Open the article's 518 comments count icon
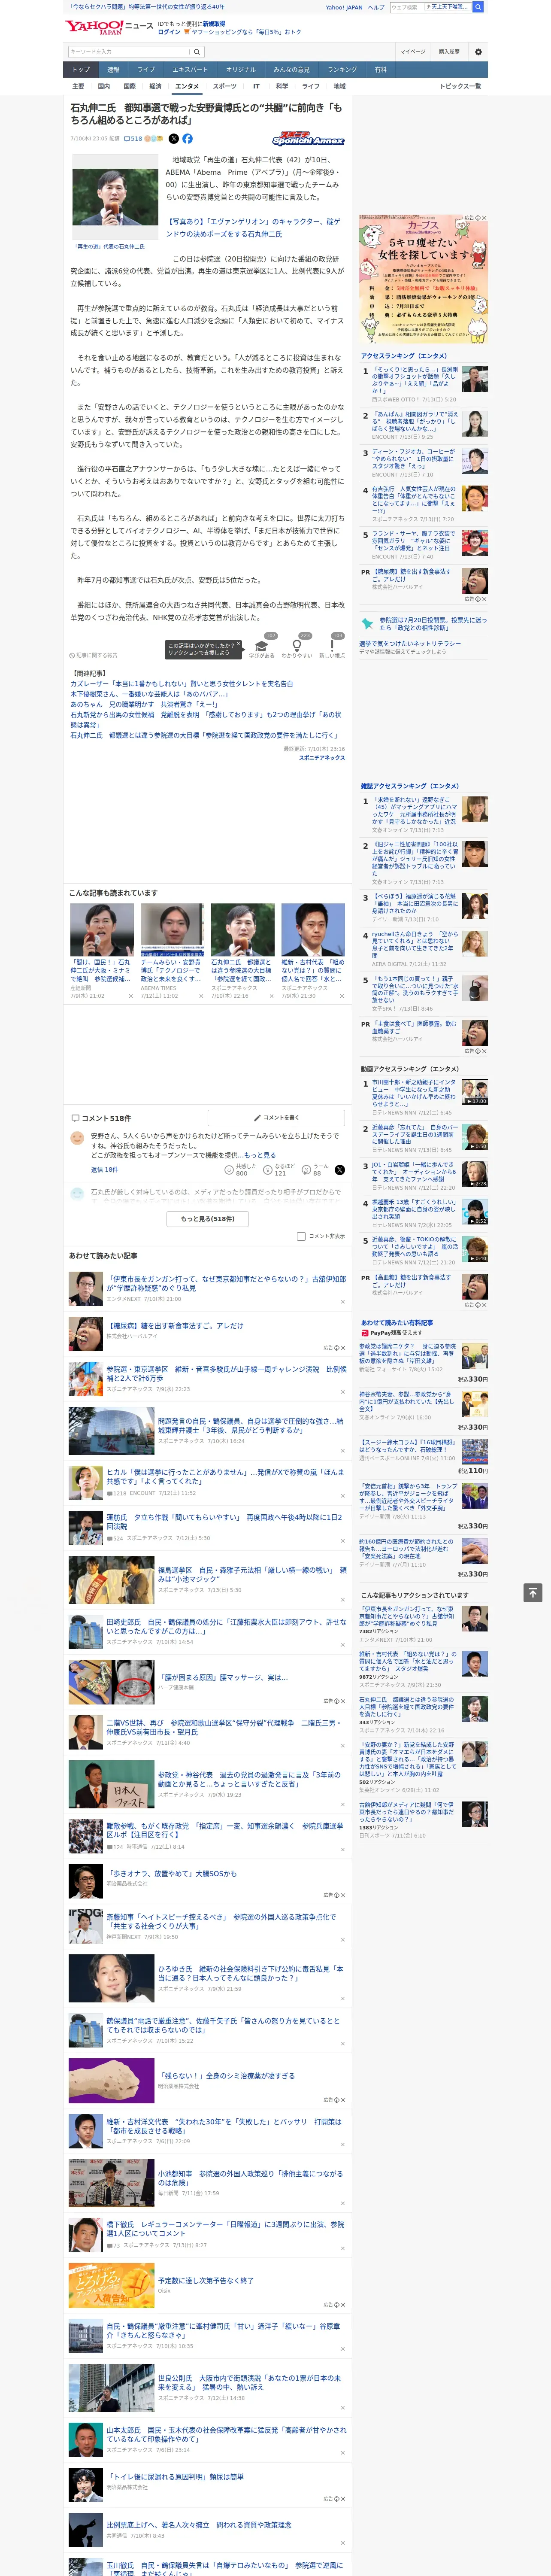Viewport: 551px width, 2576px height. point(132,139)
